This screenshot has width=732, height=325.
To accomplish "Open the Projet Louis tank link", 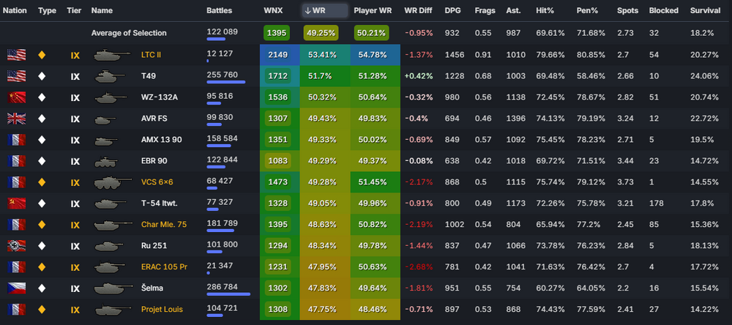I will click(162, 309).
